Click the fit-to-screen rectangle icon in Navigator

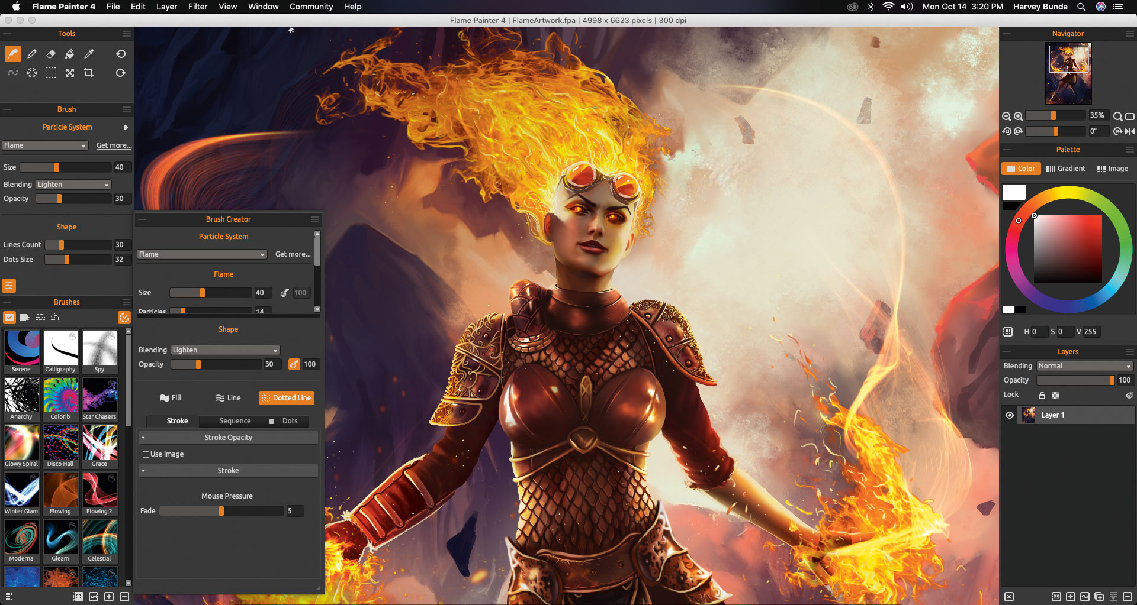pos(1130,117)
